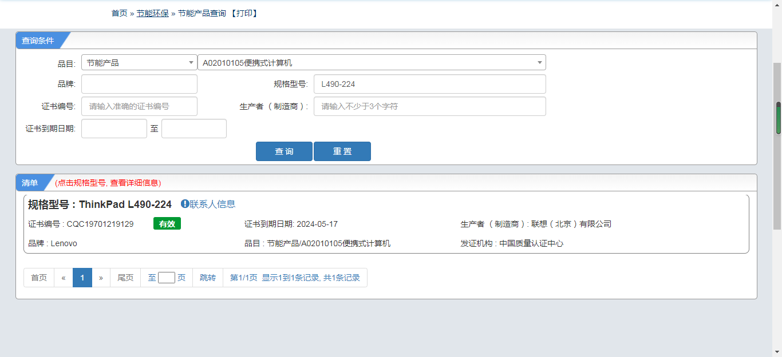782x357 pixels.
Task: Click the manufacturer text 联想(北京)有限公司
Action: 571,224
